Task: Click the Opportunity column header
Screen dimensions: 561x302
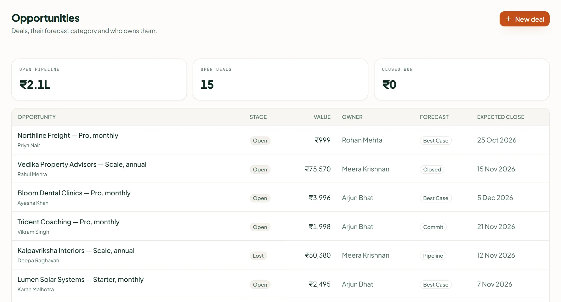Action: (37, 117)
